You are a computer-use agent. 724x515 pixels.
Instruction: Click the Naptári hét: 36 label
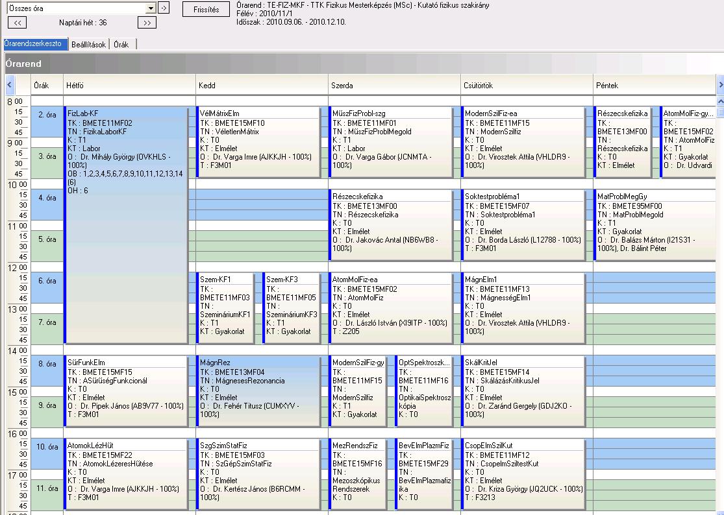82,23
